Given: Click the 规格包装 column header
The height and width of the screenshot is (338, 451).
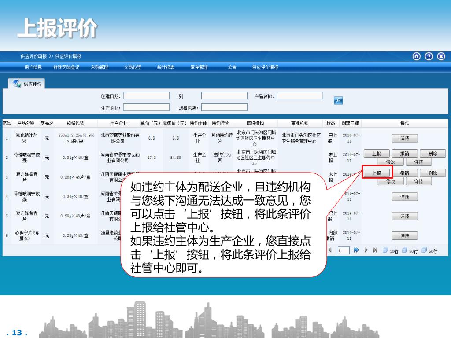Looking at the screenshot, I should [x=75, y=123].
